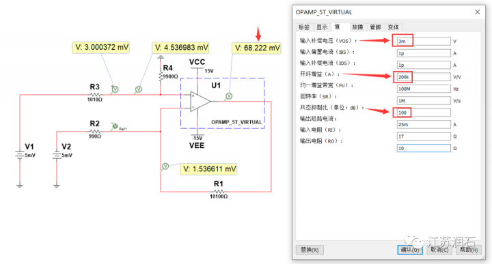Click the output resistance field showing 10
The image size is (492, 264).
coord(424,148)
